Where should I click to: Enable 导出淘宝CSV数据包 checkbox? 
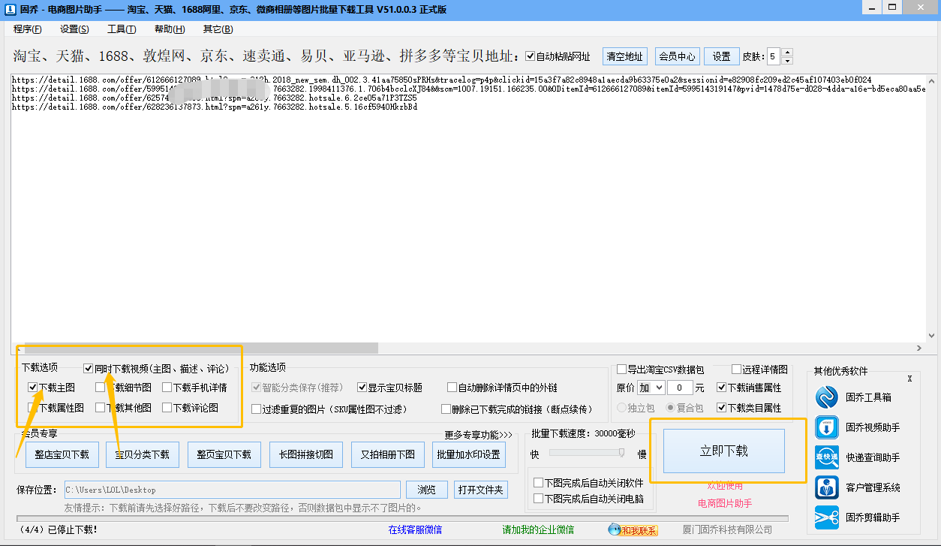[621, 370]
